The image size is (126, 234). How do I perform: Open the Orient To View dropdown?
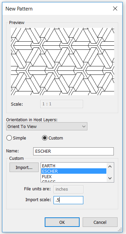click(x=47, y=126)
